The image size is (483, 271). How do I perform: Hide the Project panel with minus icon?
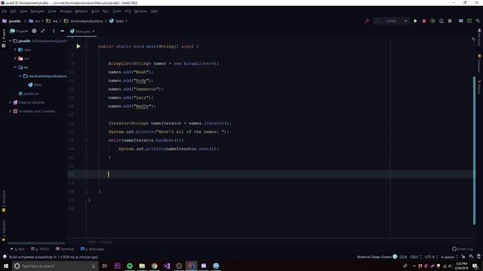(62, 31)
